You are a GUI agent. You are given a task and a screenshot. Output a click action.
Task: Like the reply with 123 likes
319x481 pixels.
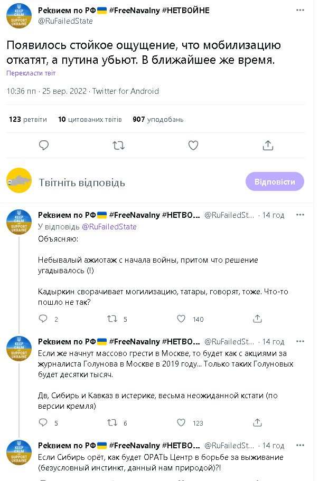coord(181,422)
